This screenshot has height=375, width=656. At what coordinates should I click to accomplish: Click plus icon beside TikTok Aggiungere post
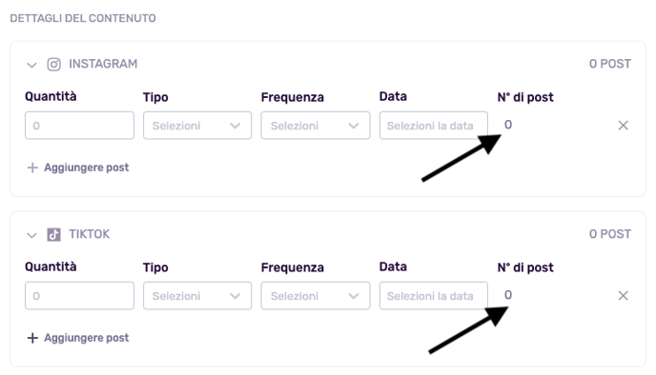pyautogui.click(x=32, y=338)
